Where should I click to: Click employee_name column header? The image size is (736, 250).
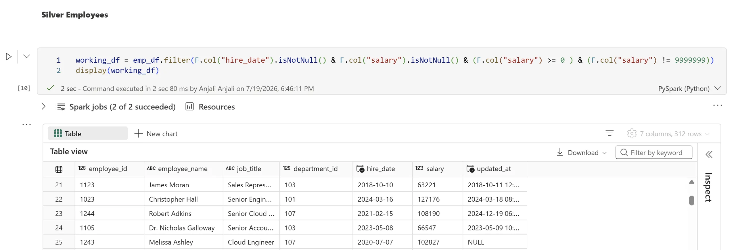183,169
